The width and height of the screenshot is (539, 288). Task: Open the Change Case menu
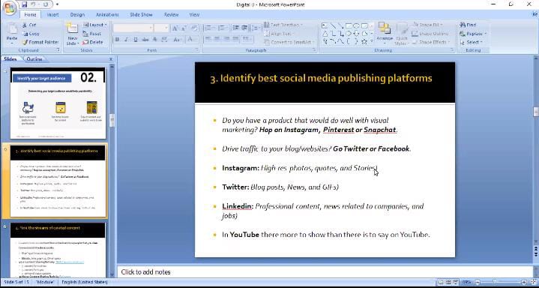[x=177, y=40]
